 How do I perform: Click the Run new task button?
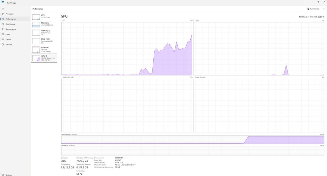(x=313, y=9)
